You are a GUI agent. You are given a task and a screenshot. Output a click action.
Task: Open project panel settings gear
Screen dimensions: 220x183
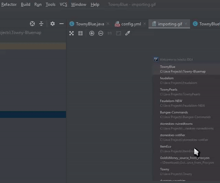click(x=52, y=24)
